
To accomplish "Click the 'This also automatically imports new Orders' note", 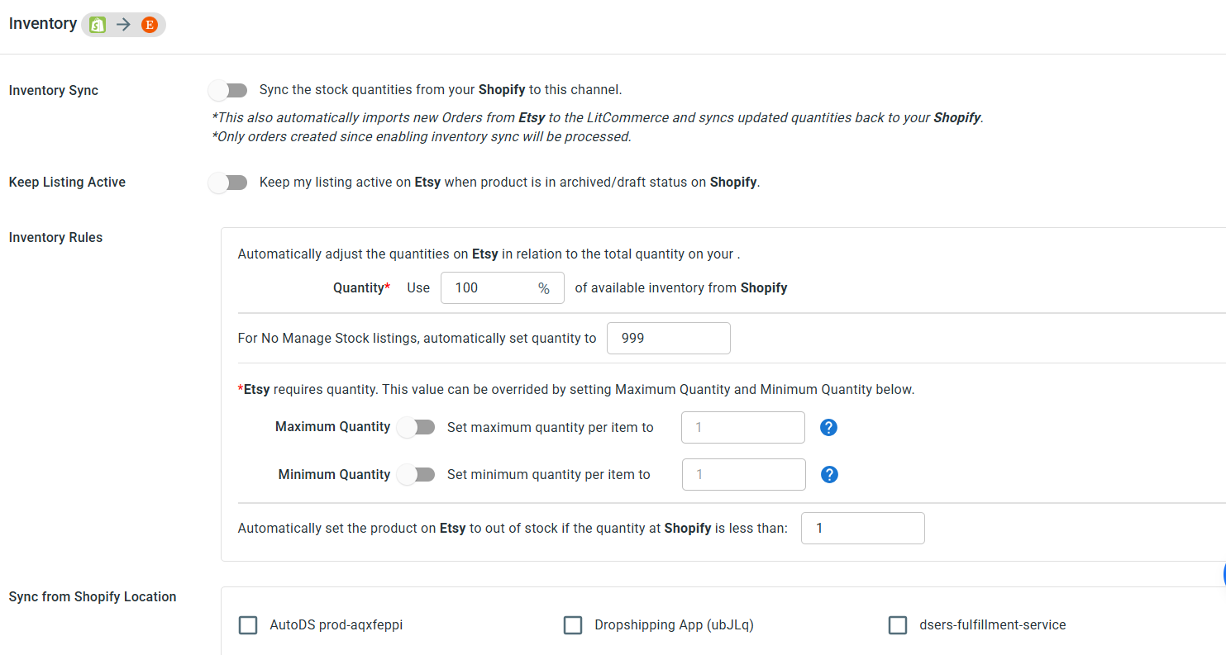I will pos(598,118).
